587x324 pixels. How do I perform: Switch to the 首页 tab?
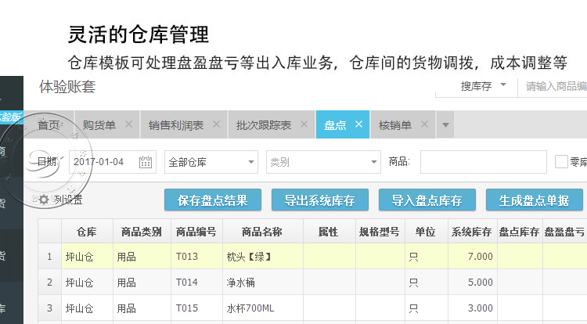49,124
